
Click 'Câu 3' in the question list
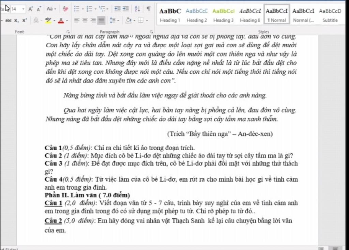(54, 163)
